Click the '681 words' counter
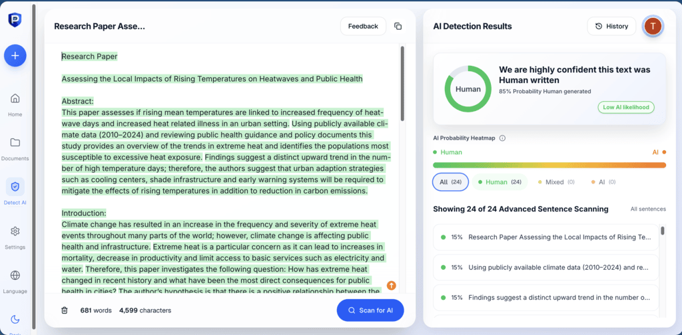The image size is (682, 335). tap(96, 310)
